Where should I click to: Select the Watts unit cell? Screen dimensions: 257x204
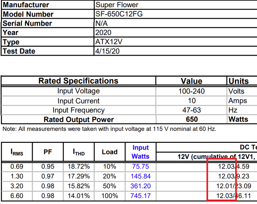(x=238, y=119)
